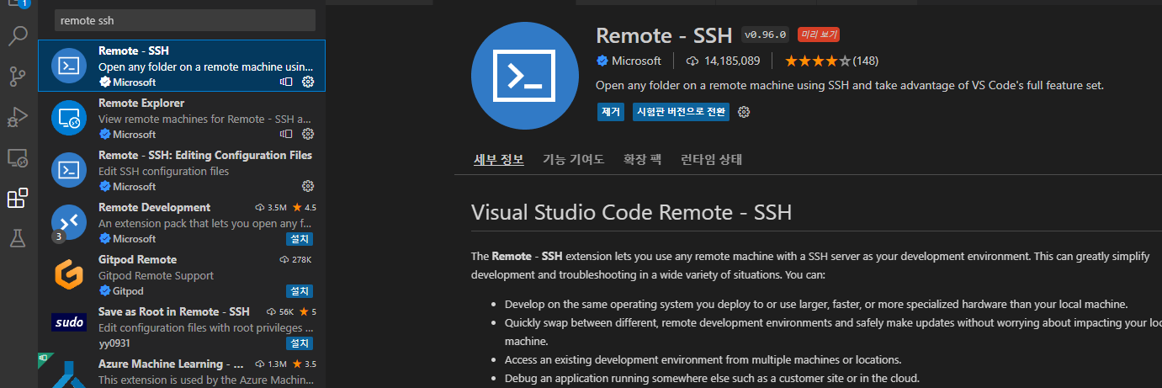Click into the 'remote ssh' search field
Image resolution: width=1162 pixels, height=388 pixels.
pos(185,20)
